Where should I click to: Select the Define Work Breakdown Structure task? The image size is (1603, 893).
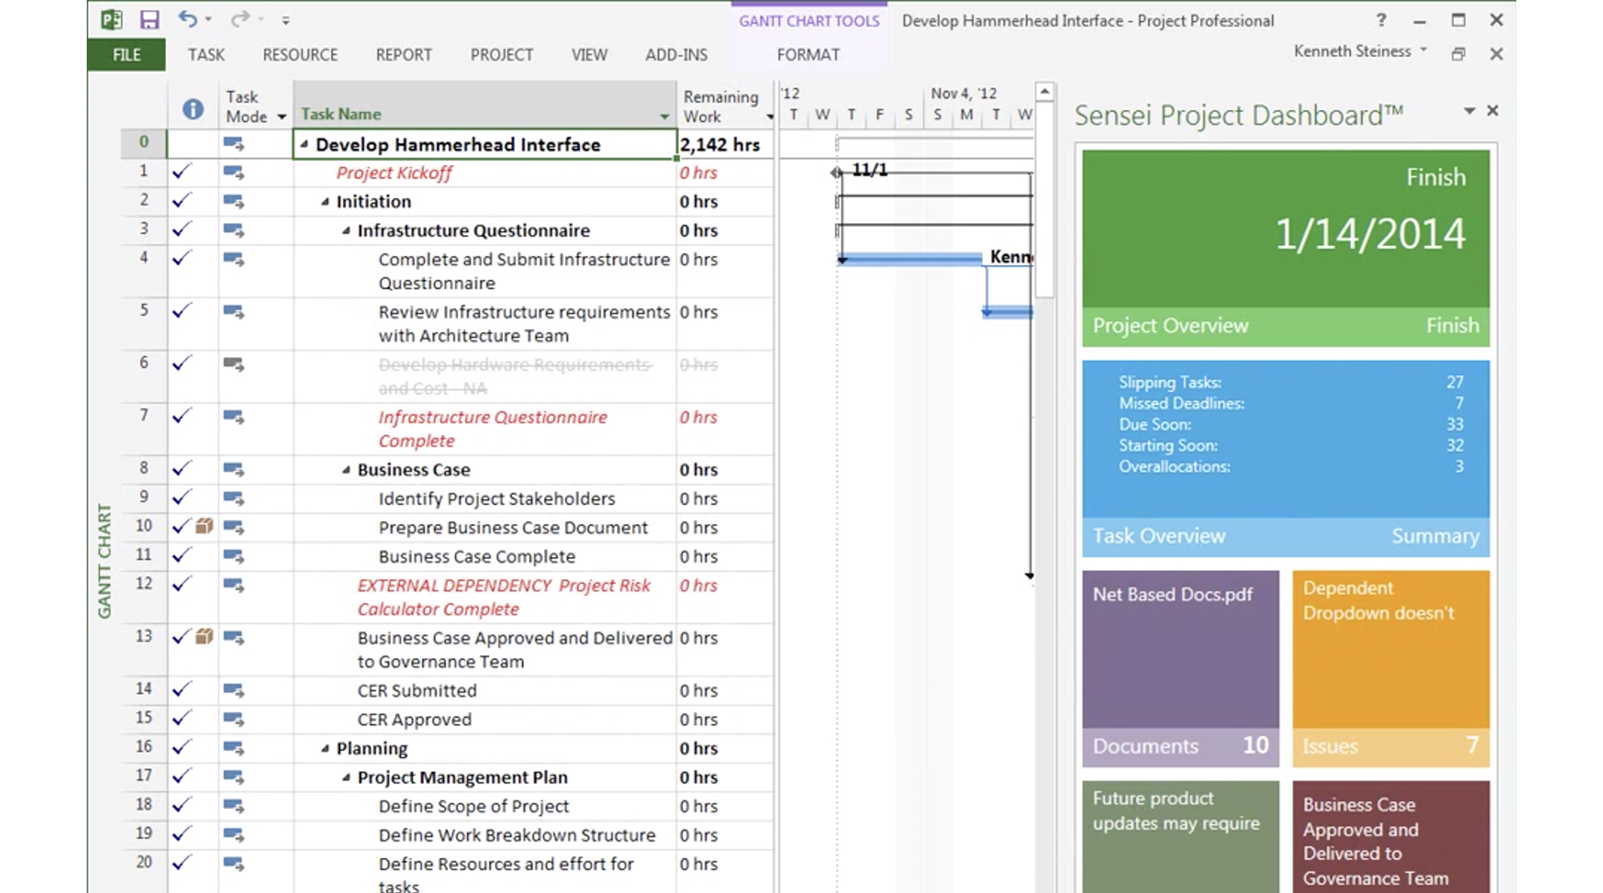[x=517, y=834]
